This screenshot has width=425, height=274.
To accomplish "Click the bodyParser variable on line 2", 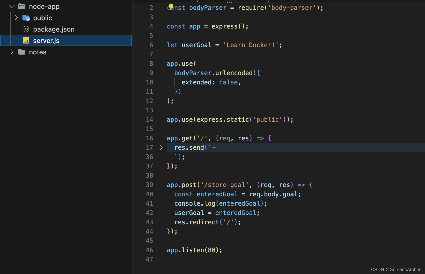I will click(x=208, y=8).
